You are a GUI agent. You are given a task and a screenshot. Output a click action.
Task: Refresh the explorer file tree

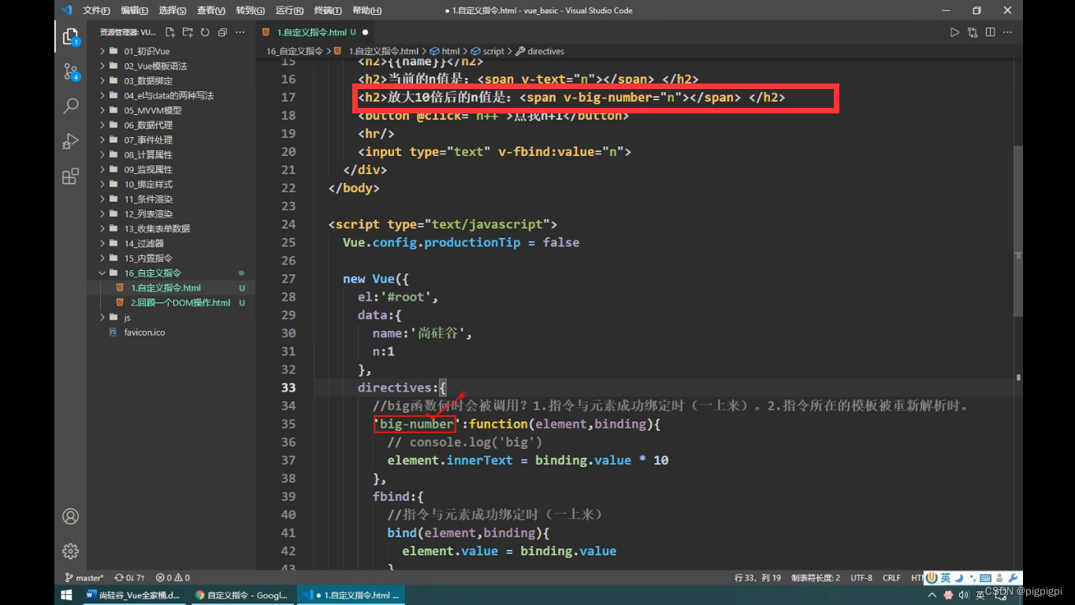point(205,32)
